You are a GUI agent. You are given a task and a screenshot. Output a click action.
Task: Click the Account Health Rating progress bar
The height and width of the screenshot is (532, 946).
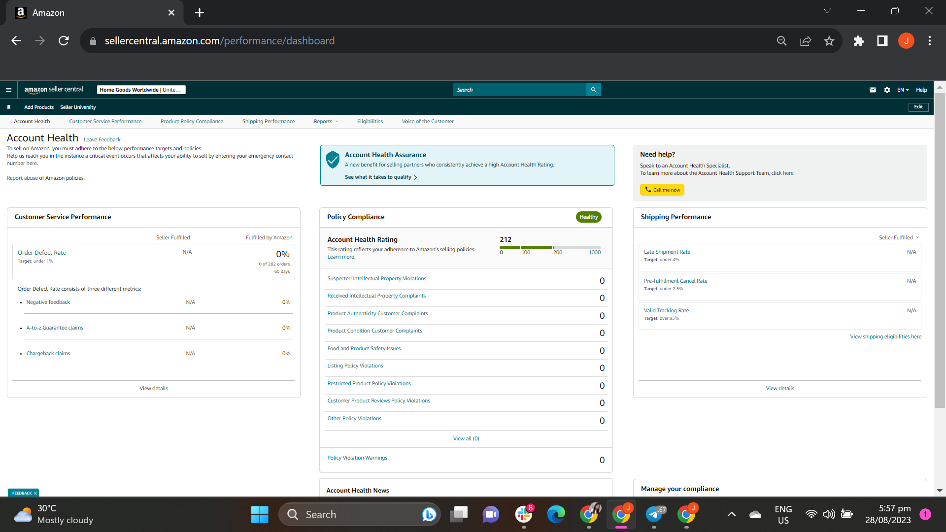click(x=550, y=247)
